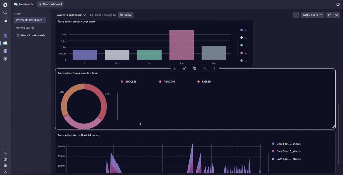Screen dimensions: 343x175
Task: Click the hexagon app icon in left rail
Action: [x=5, y=59]
